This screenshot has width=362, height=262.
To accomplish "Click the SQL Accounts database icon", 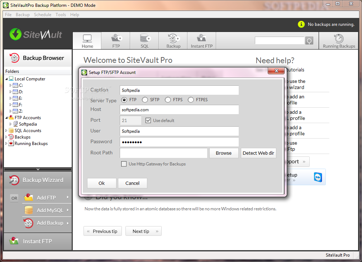I will [x=11, y=130].
